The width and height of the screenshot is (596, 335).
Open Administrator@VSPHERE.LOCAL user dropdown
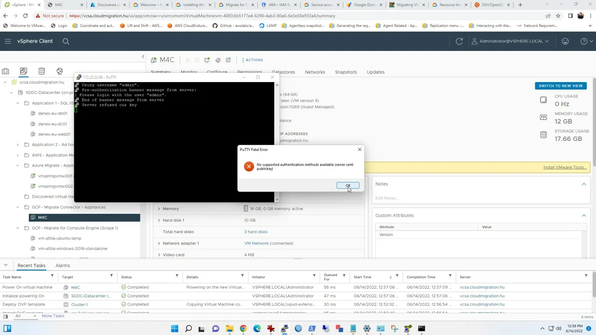(x=510, y=41)
